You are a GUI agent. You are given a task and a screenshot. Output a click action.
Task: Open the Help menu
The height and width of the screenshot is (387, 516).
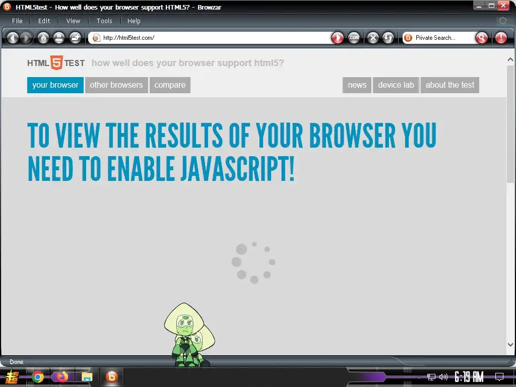pyautogui.click(x=134, y=21)
